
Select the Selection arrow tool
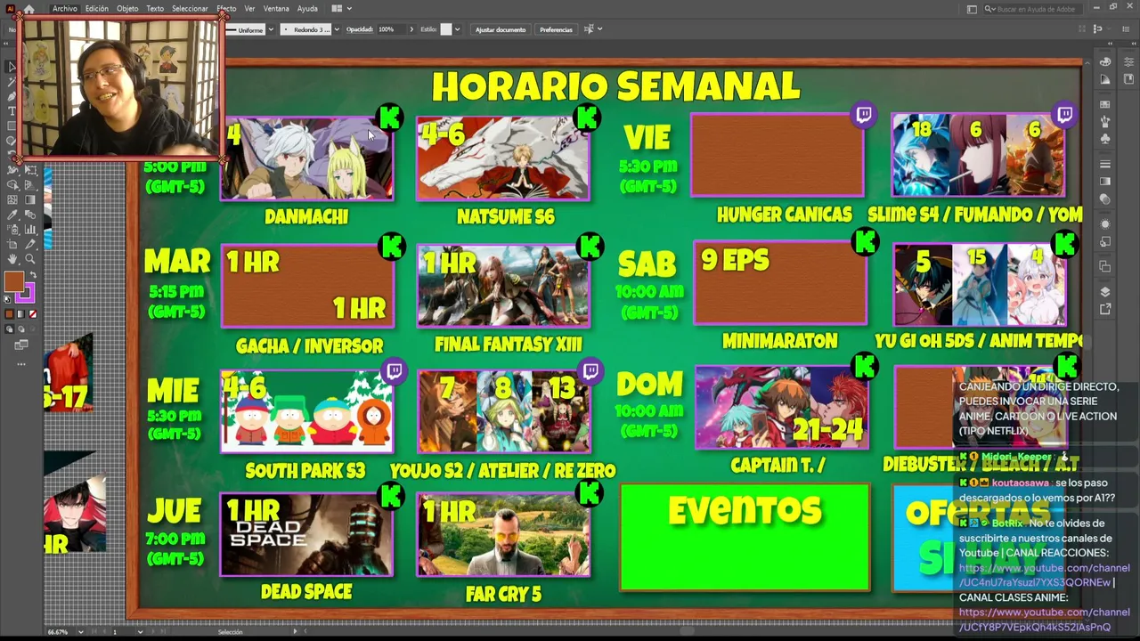pyautogui.click(x=12, y=67)
